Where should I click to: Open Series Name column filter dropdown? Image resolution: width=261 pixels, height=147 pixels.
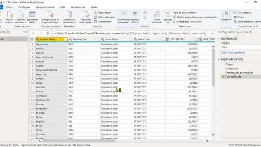click(x=131, y=39)
